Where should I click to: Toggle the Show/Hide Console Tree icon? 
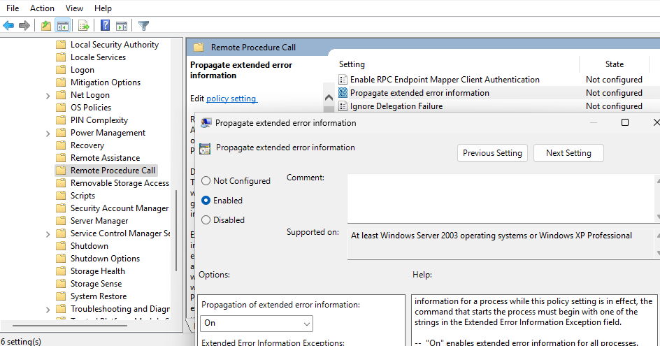(63, 26)
